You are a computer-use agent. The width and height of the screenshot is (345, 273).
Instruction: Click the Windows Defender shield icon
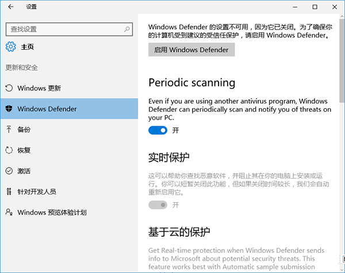9,109
